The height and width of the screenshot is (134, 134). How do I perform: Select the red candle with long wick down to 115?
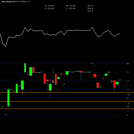(x=81, y=76)
